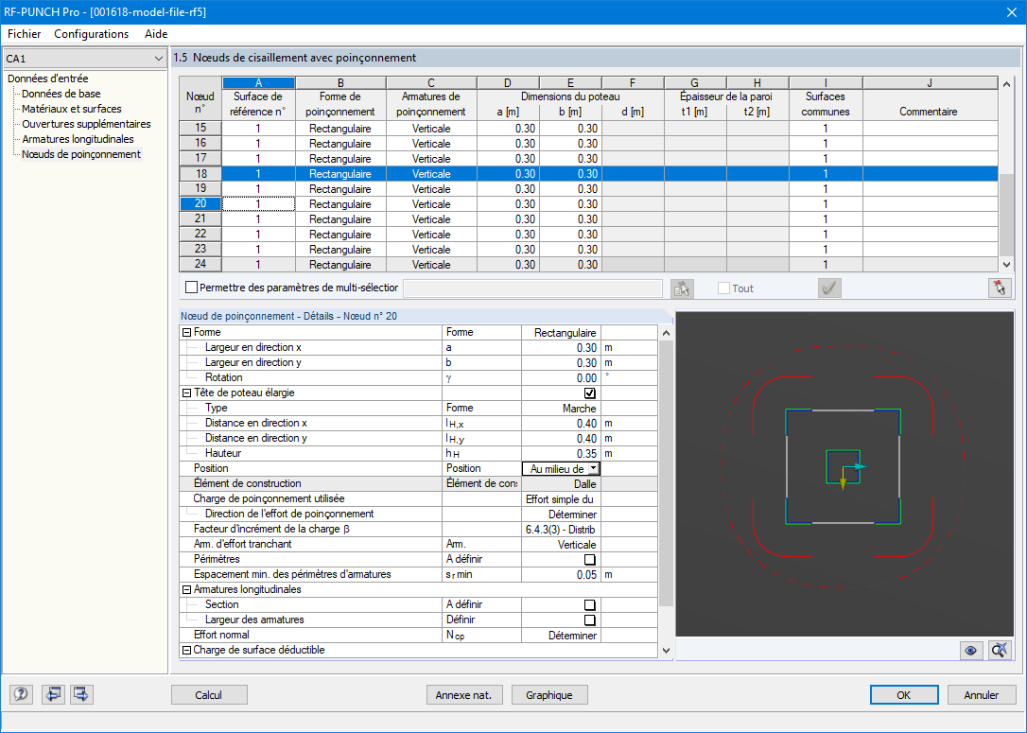Confirm with the OK button
This screenshot has height=733, width=1027.
(x=903, y=695)
